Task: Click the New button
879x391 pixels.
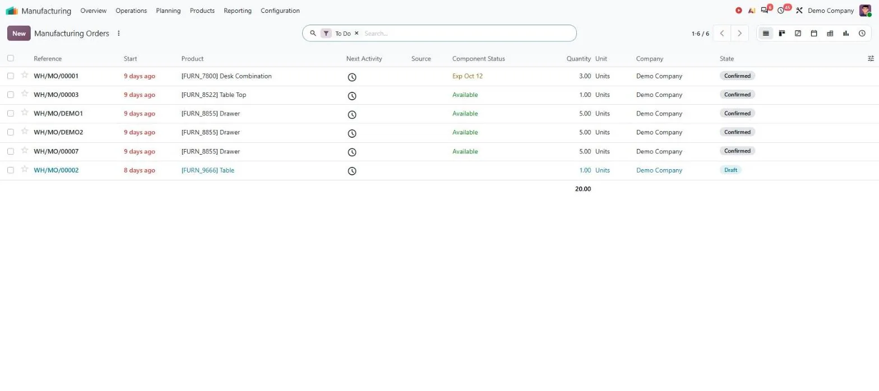Action: coord(19,33)
